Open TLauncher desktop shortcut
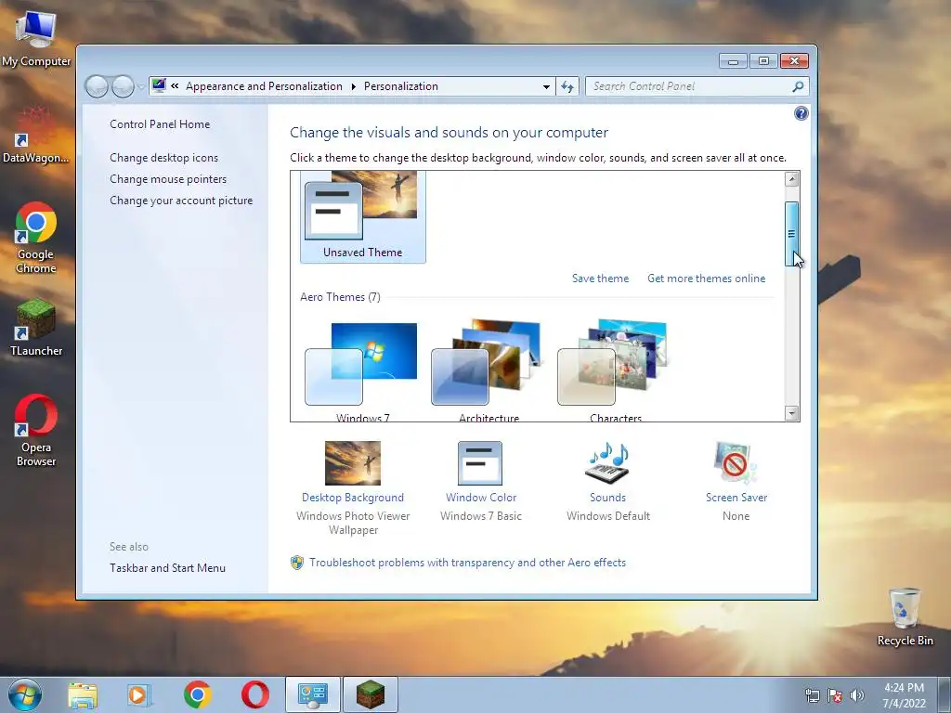This screenshot has width=951, height=713. 36,328
